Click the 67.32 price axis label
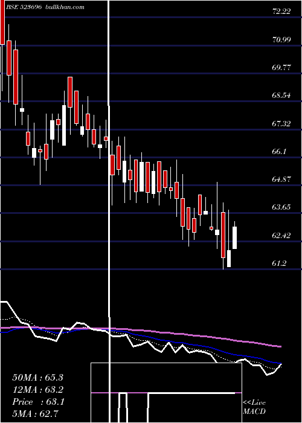Image resolution: width=302 pixels, height=423 pixels. [281, 124]
